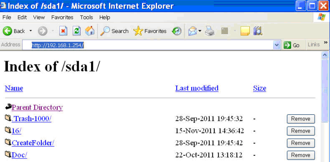The image size is (330, 162).
Task: Open the address bar dropdown
Action: [277, 45]
